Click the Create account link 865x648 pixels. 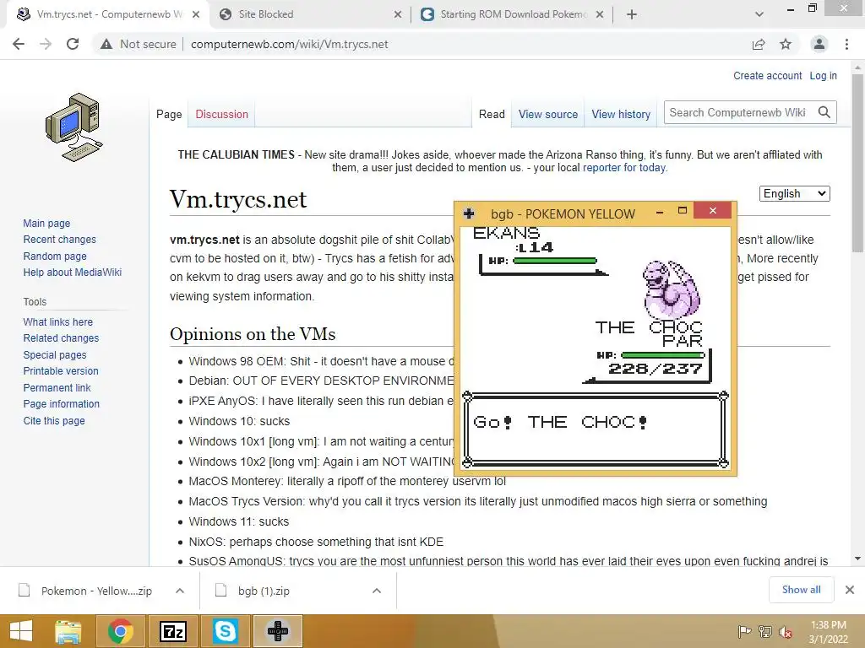click(x=767, y=75)
